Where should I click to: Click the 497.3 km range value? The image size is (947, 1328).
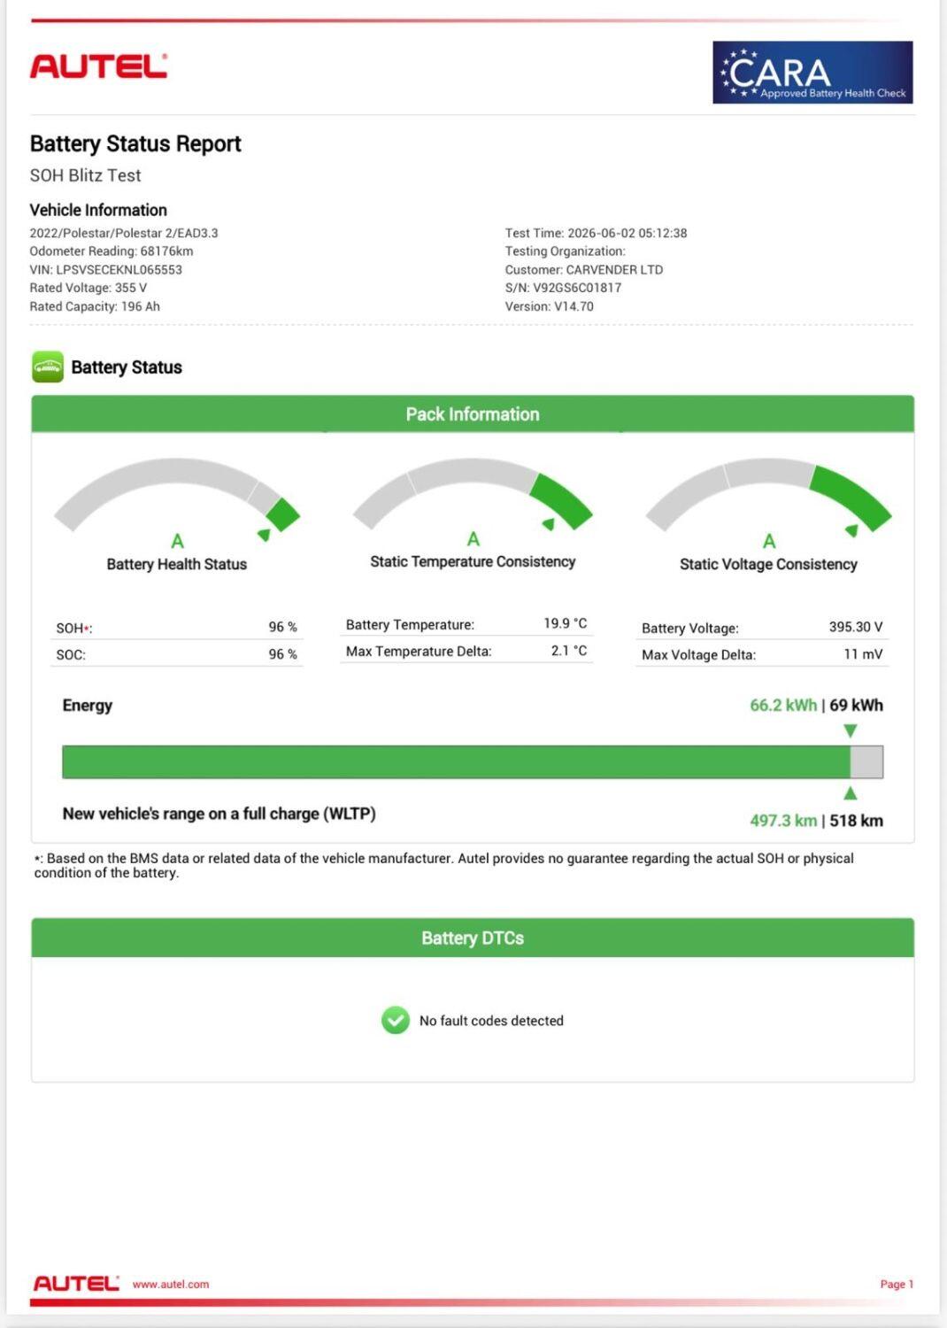point(783,821)
